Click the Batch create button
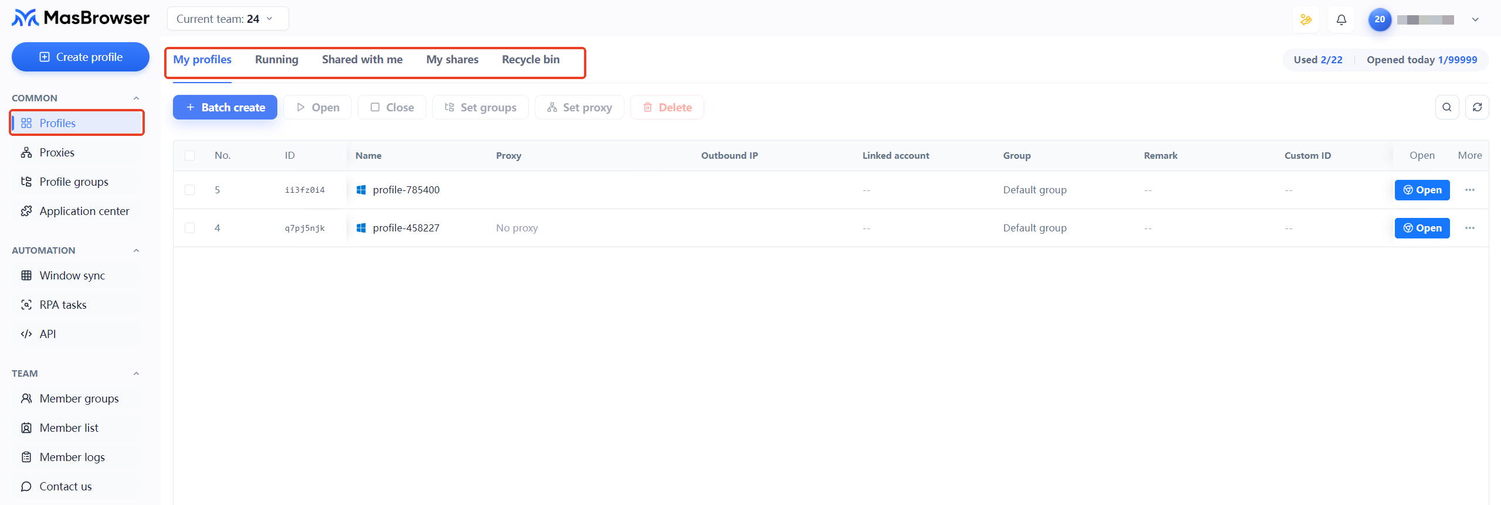The width and height of the screenshot is (1501, 505). (x=225, y=107)
